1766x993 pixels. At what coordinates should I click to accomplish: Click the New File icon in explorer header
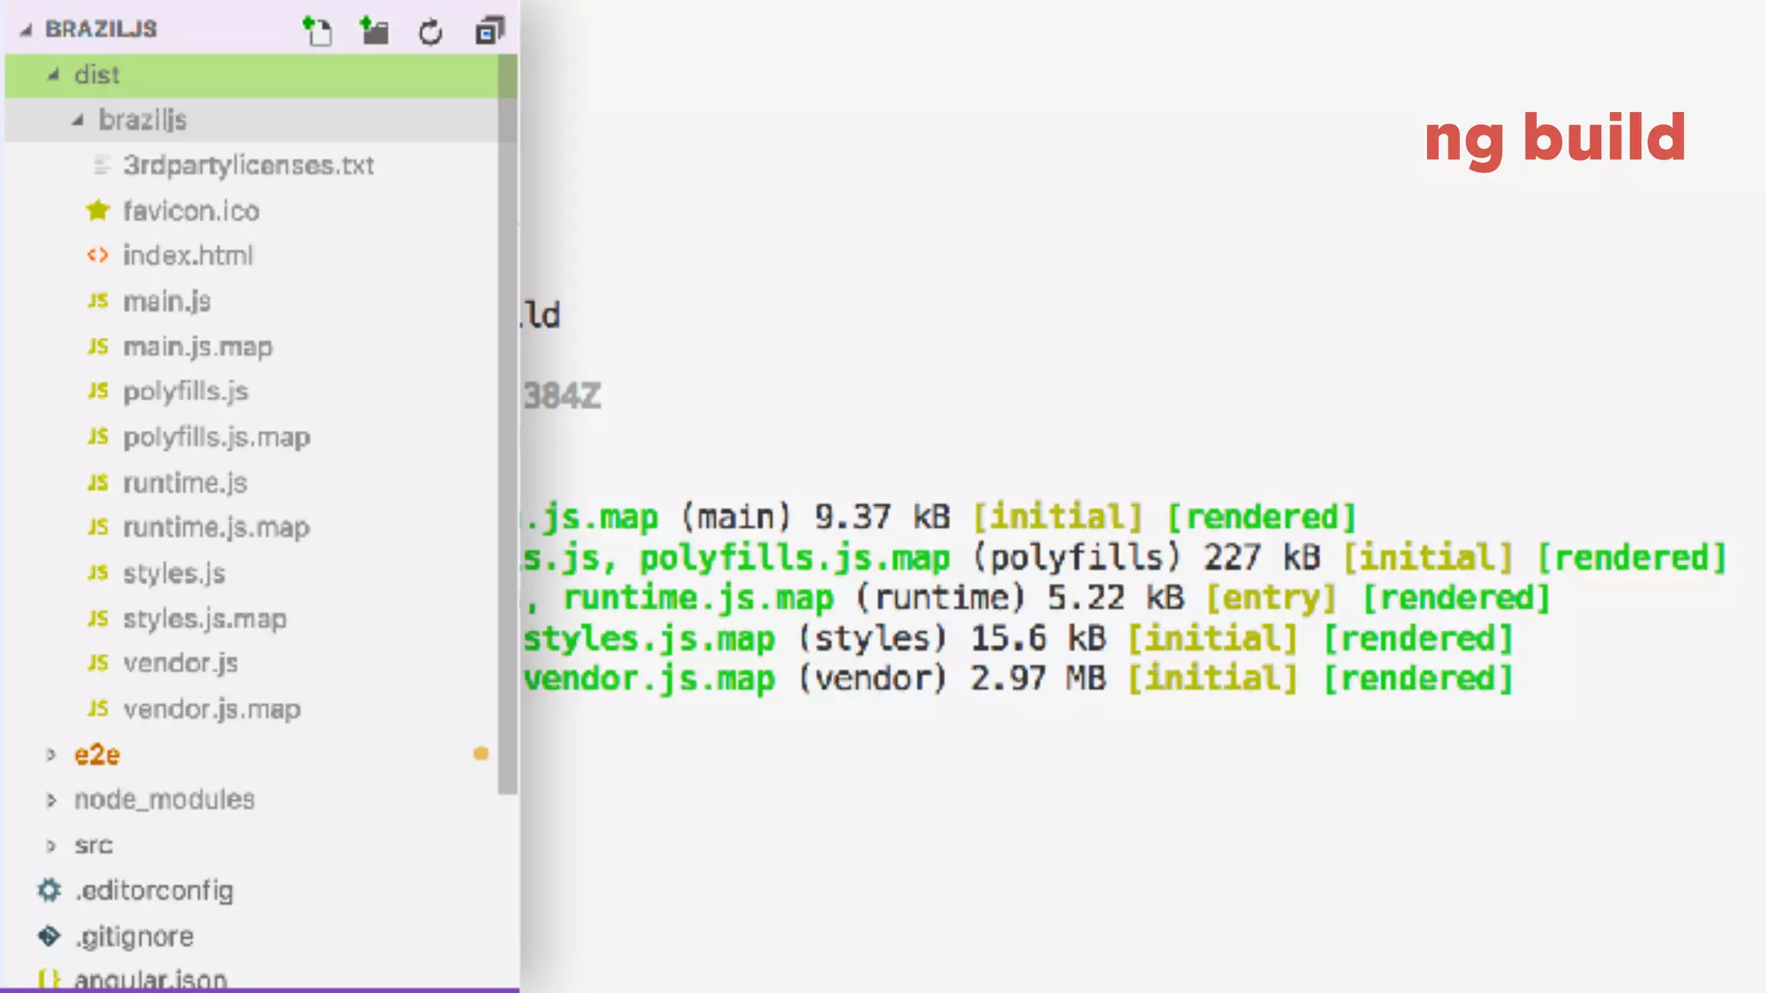click(317, 31)
